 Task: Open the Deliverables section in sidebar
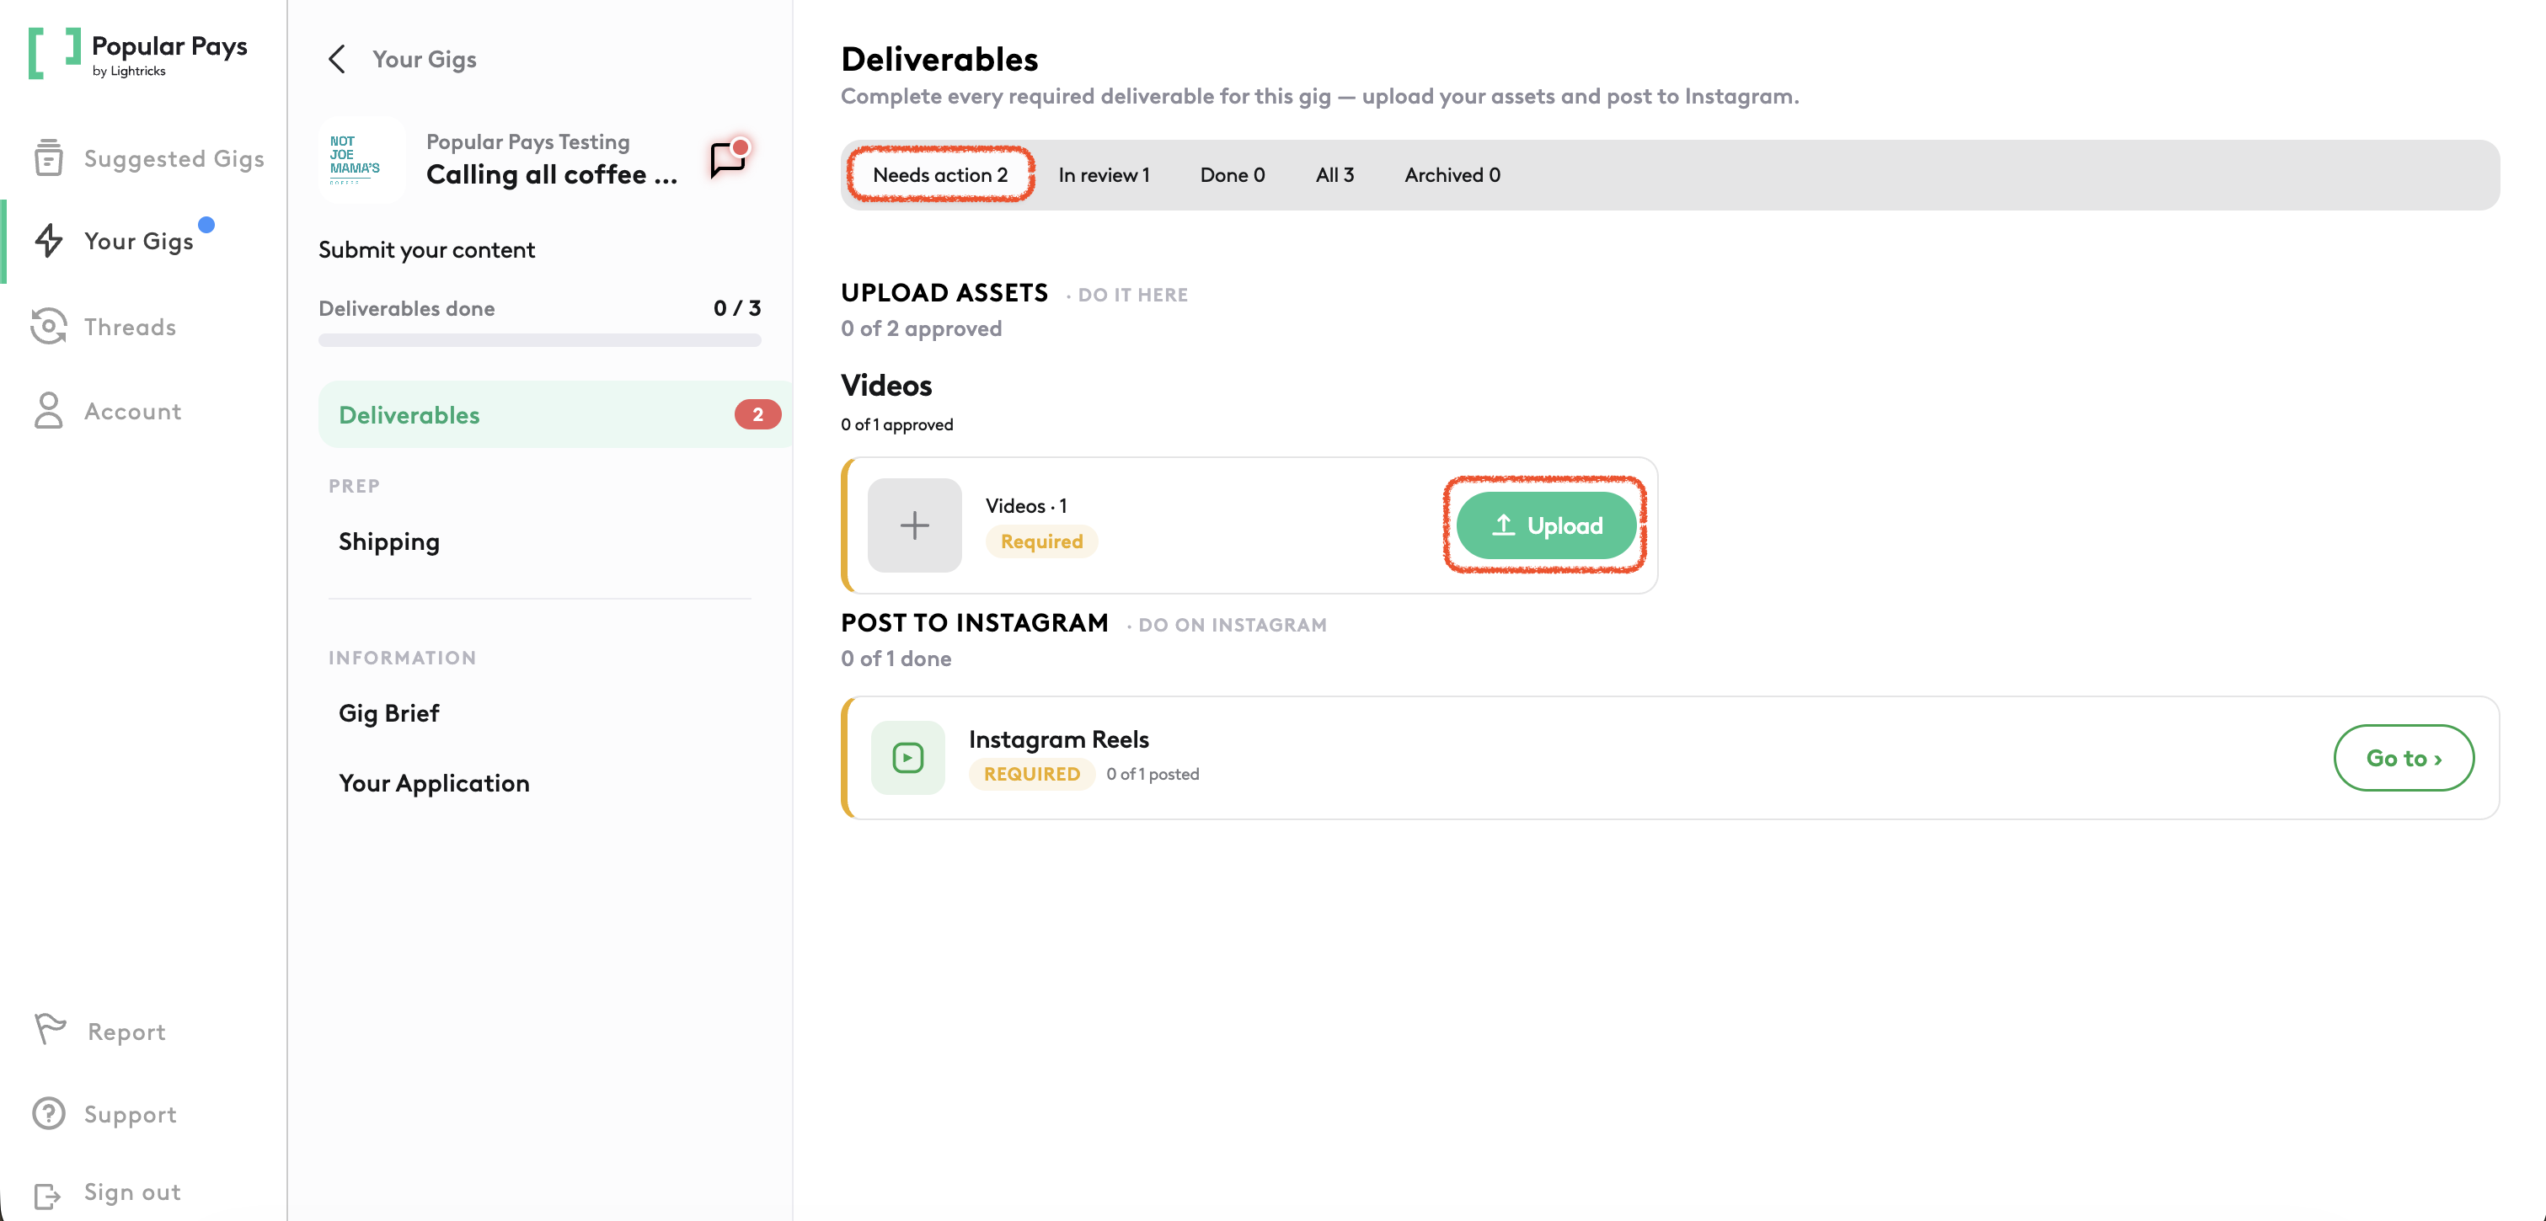[555, 415]
